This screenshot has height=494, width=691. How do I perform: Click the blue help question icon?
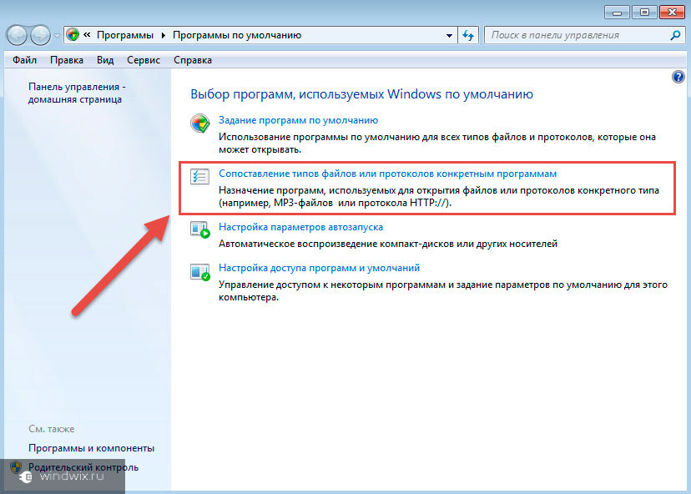(678, 77)
